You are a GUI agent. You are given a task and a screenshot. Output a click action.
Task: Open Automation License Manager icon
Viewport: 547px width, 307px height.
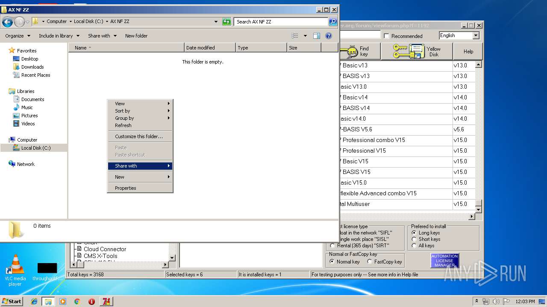pyautogui.click(x=444, y=261)
